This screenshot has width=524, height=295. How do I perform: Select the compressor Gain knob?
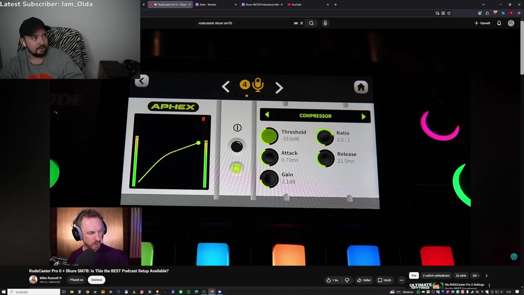(x=269, y=179)
